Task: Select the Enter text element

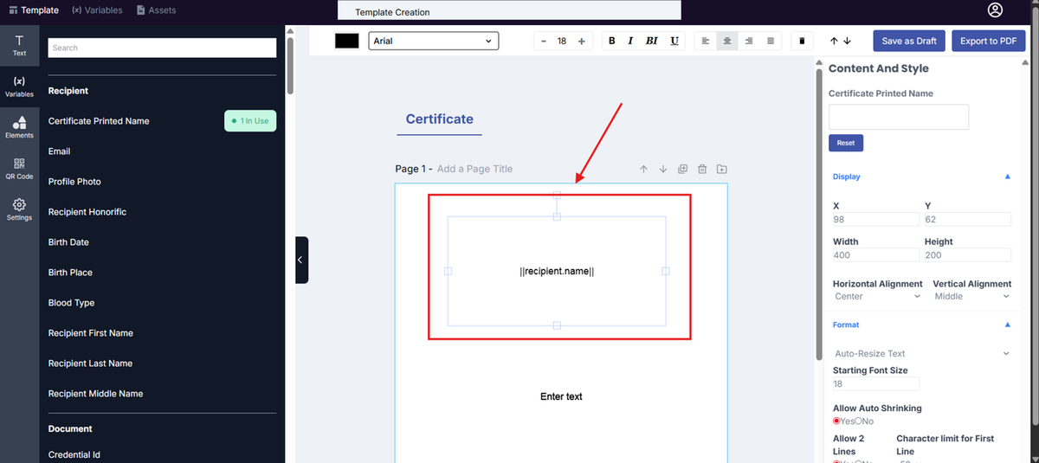Action: pos(561,396)
